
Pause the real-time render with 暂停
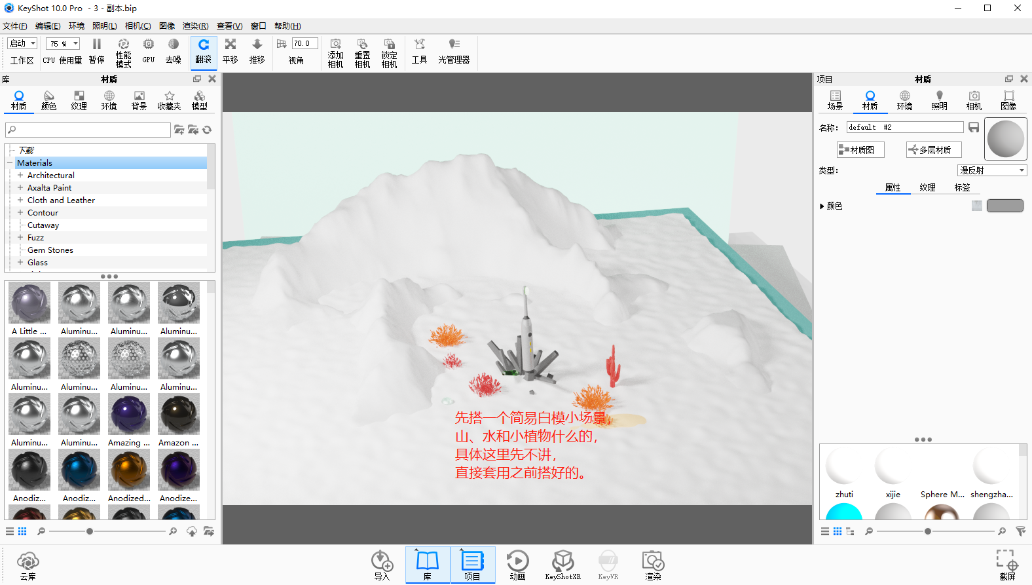tap(96, 52)
